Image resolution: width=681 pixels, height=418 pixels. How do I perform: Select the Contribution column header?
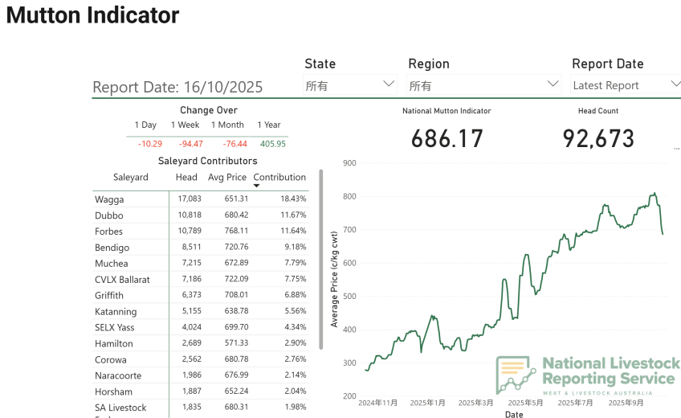point(279,177)
